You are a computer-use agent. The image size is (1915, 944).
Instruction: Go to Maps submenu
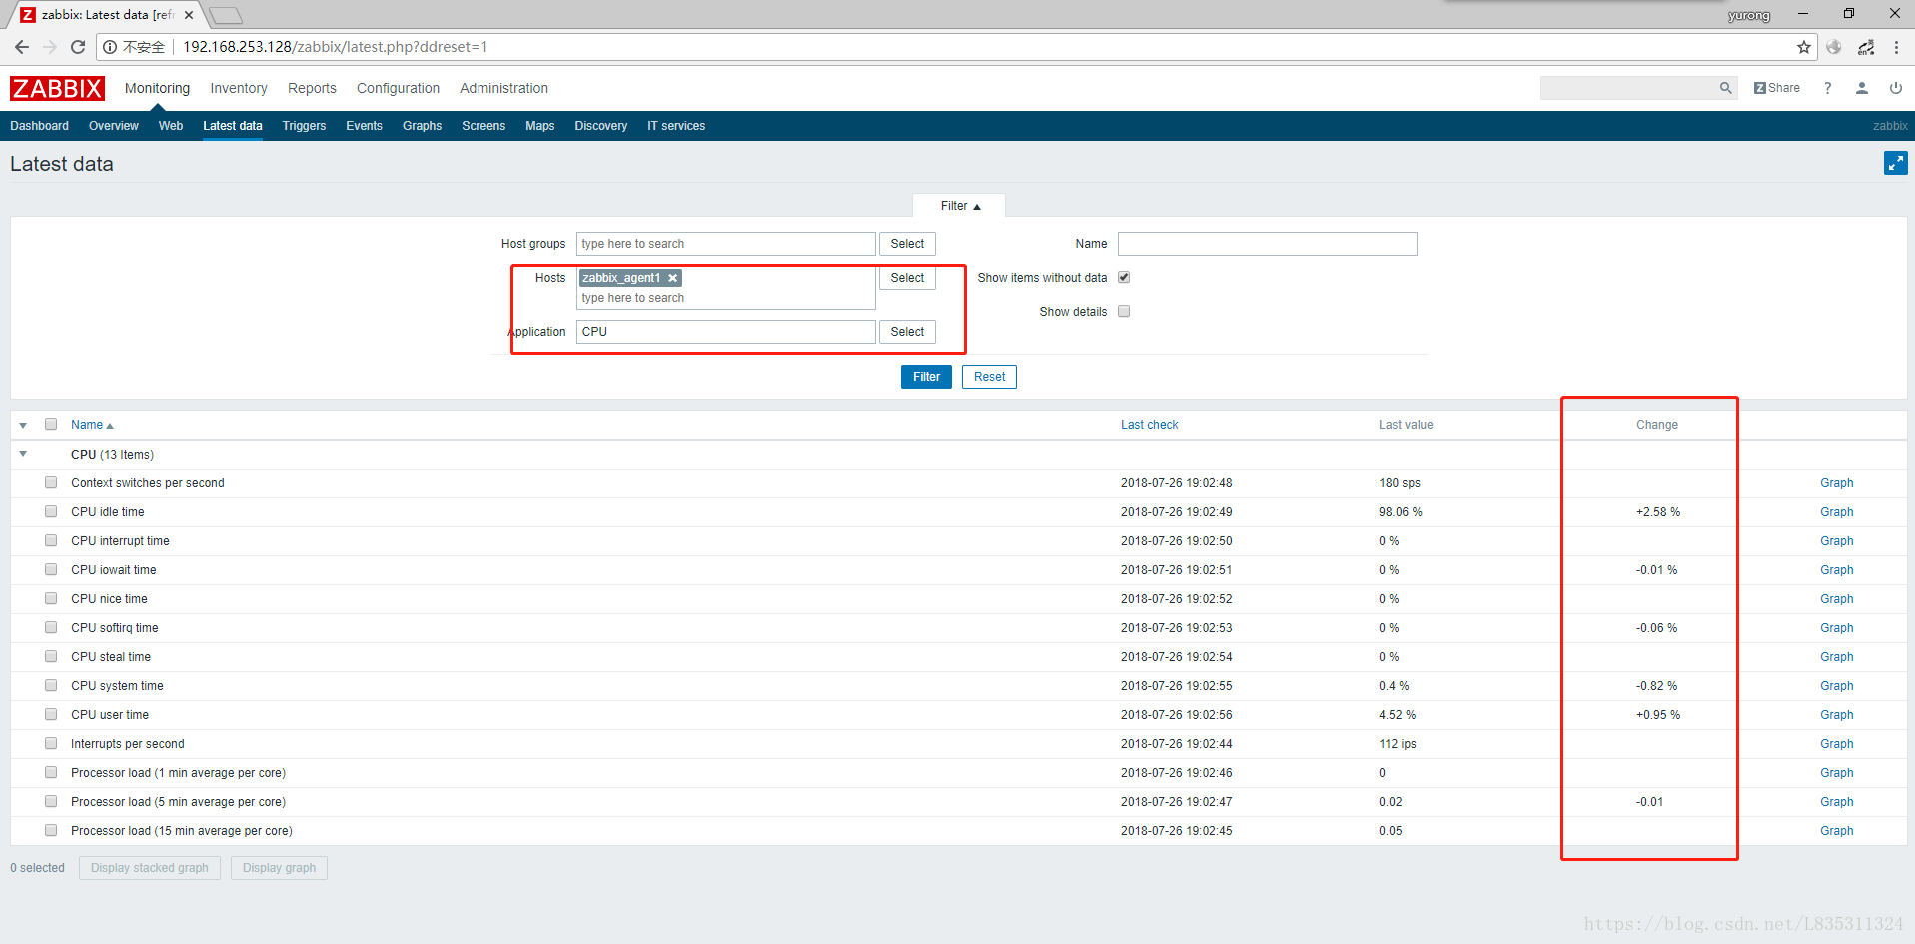539,126
